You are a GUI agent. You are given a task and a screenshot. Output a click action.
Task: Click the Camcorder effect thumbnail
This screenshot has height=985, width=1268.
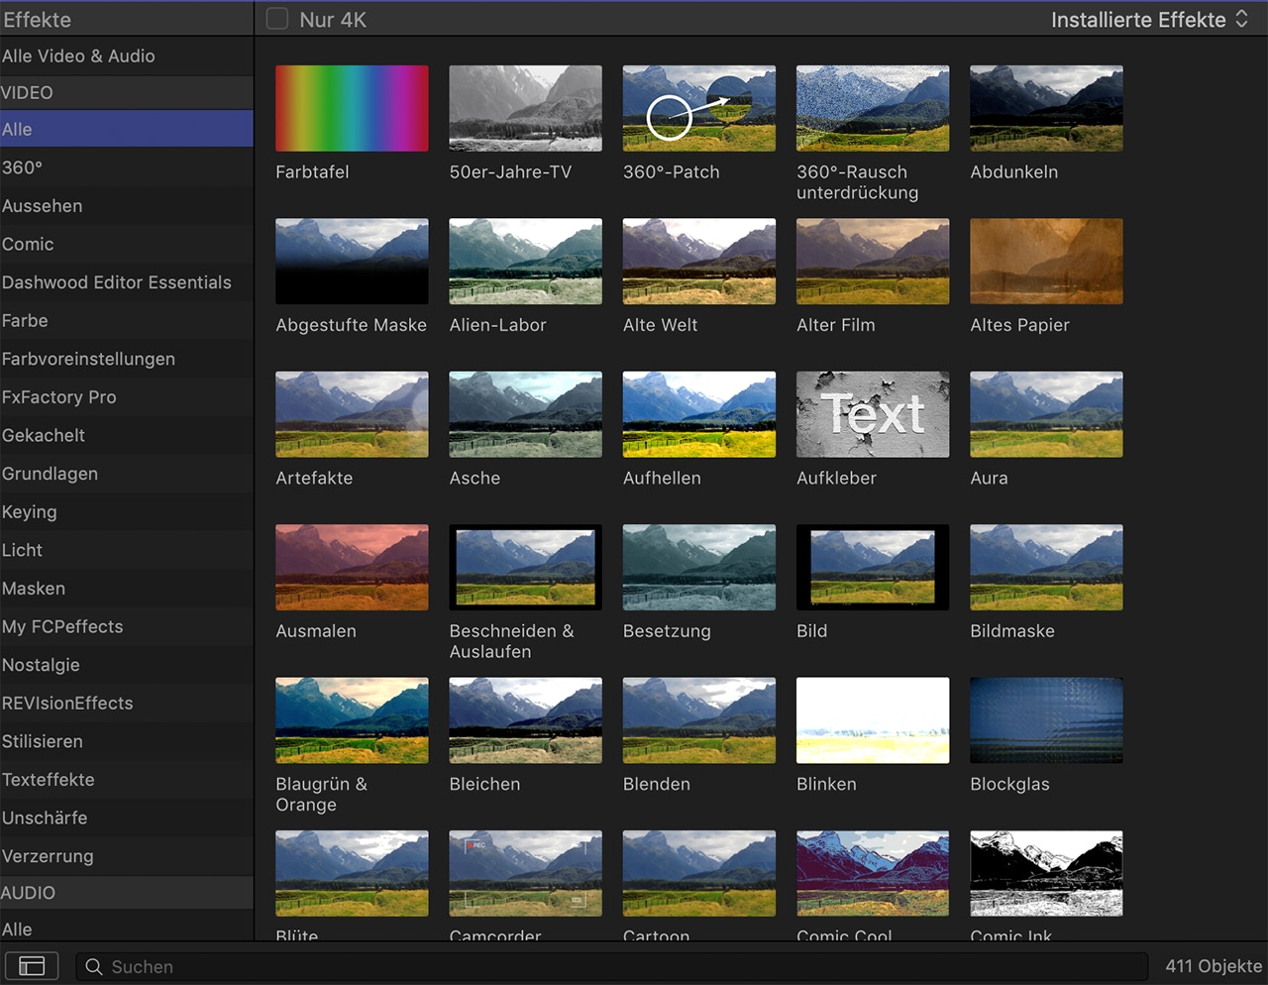(x=525, y=873)
